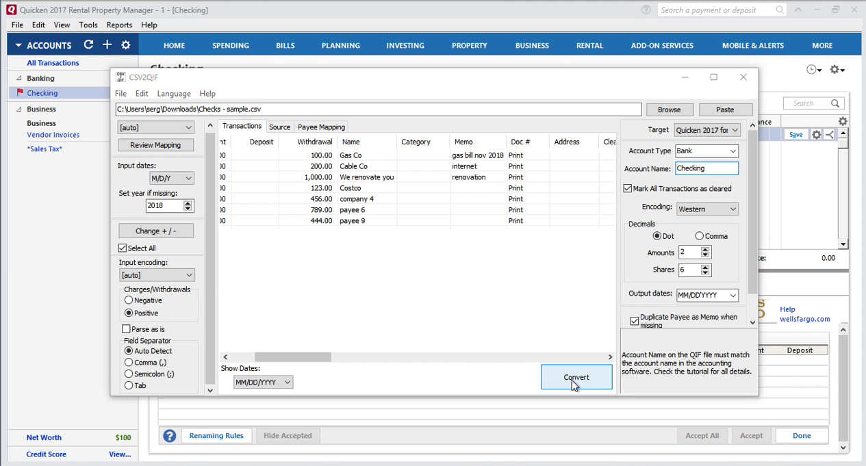The width and height of the screenshot is (866, 466).
Task: Click the split transaction icon in the register
Action: [x=830, y=135]
